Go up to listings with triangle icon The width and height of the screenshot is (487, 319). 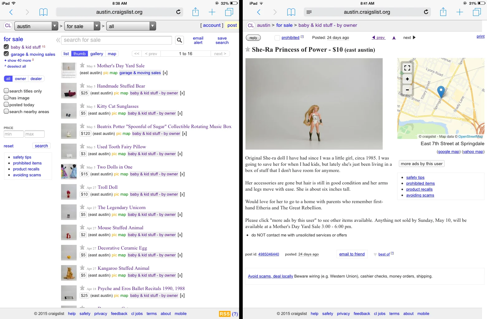(x=394, y=38)
